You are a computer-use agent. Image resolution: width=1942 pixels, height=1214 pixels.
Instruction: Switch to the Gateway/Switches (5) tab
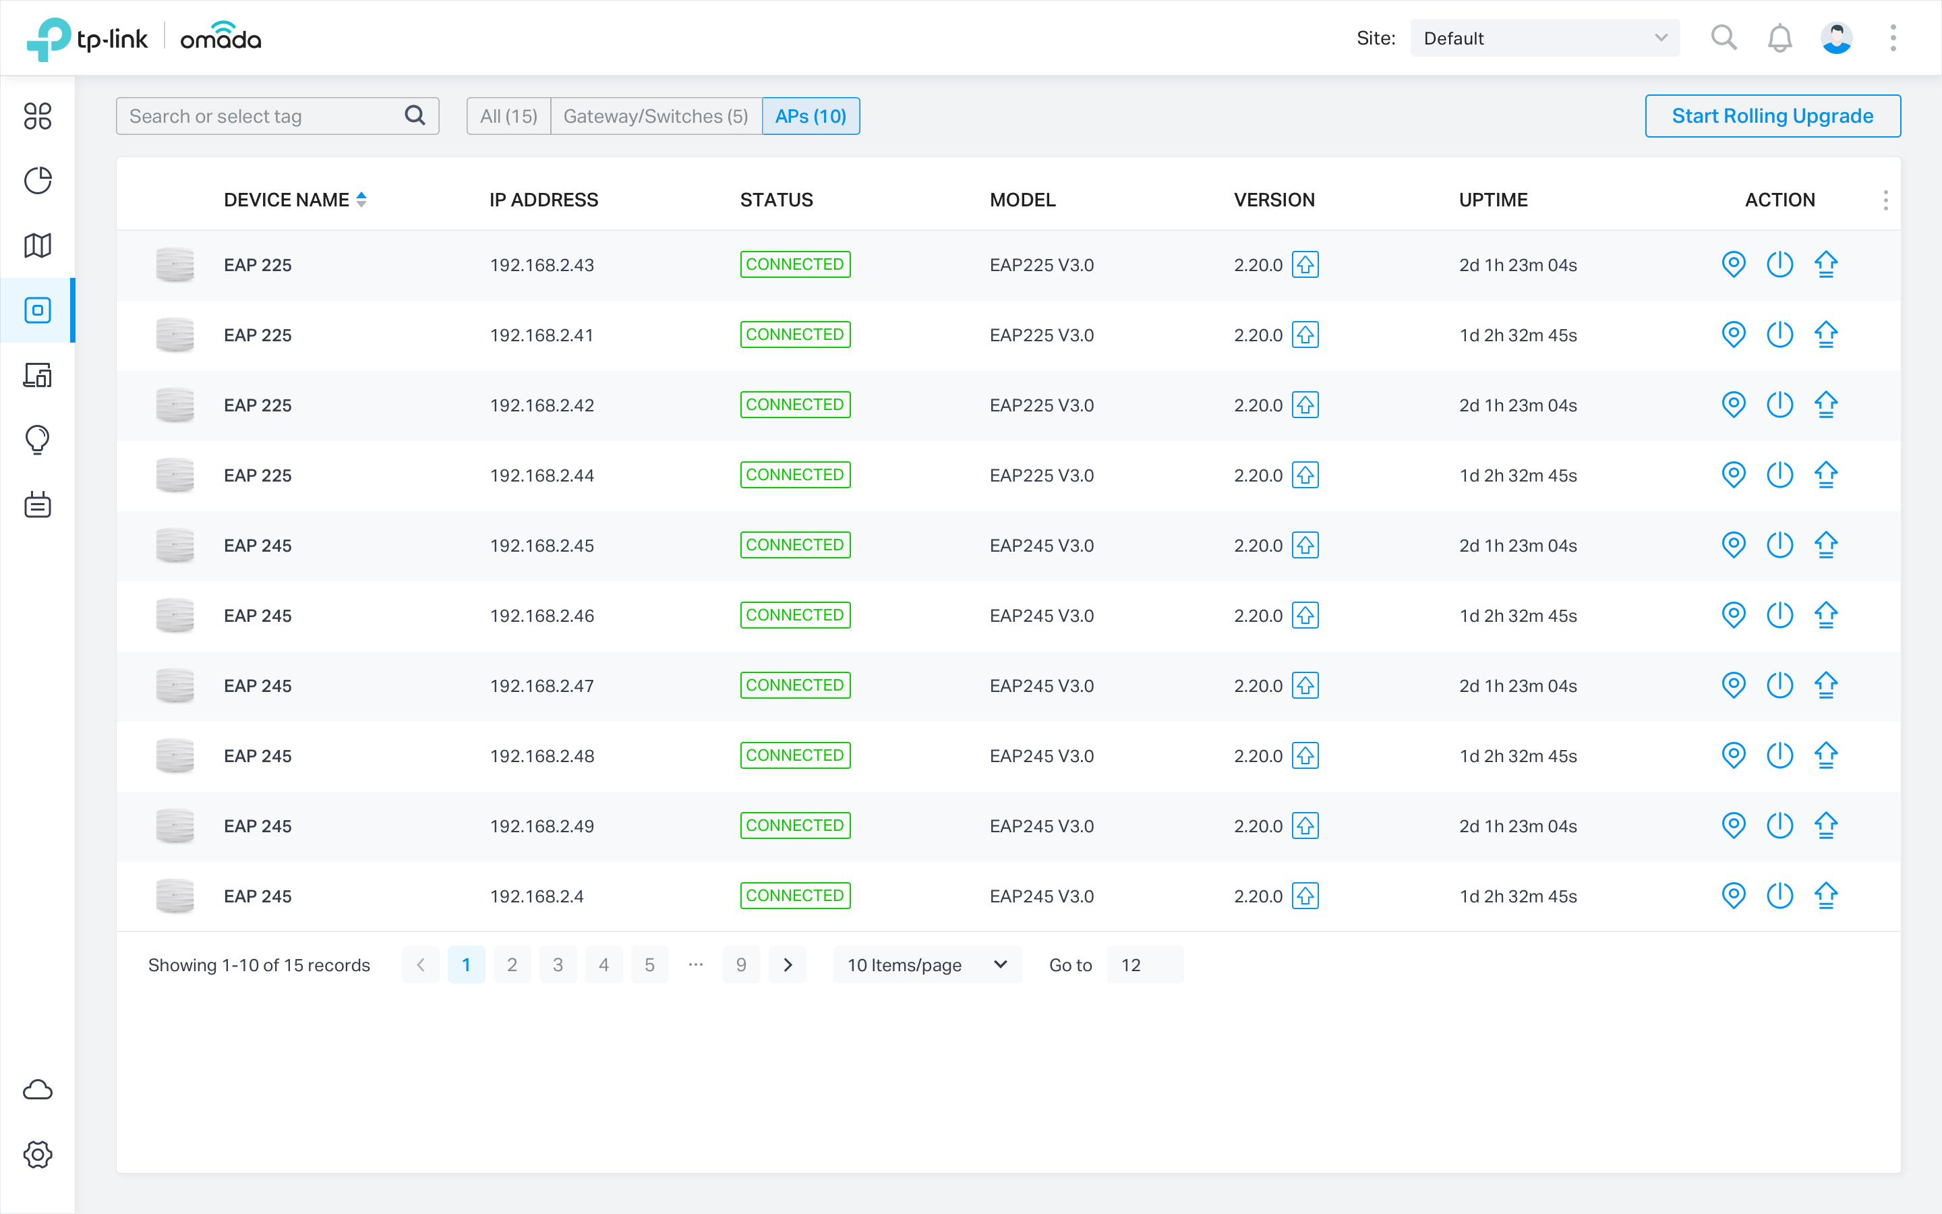pos(655,115)
